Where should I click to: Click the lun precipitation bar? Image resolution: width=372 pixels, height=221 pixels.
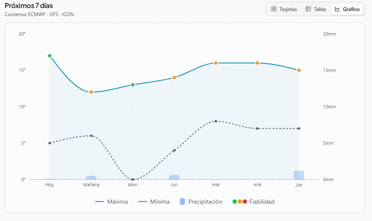tap(174, 177)
